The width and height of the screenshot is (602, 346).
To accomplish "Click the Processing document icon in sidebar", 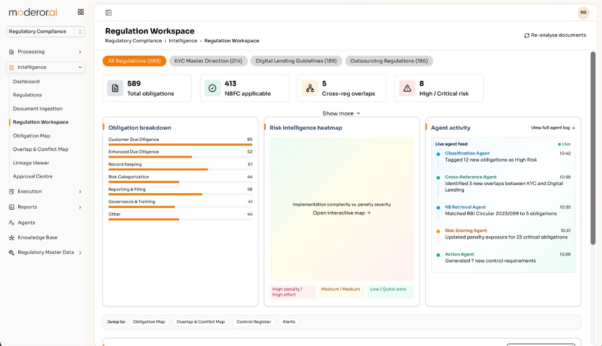I will click(12, 52).
